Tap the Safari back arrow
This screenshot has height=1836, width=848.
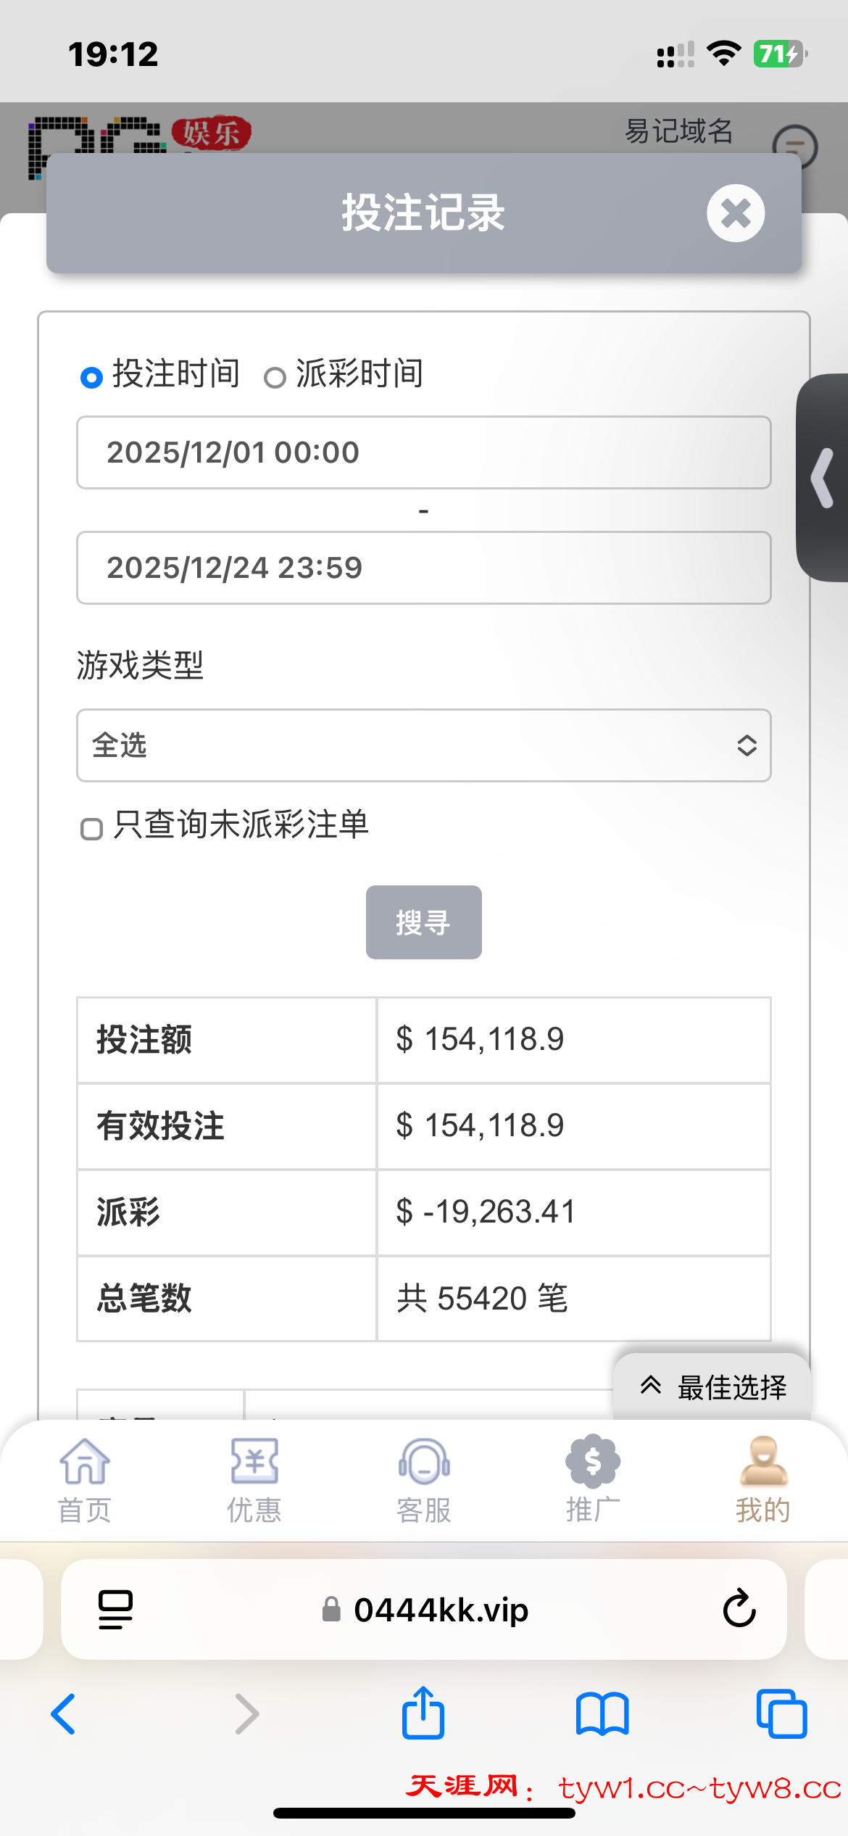pos(64,1713)
